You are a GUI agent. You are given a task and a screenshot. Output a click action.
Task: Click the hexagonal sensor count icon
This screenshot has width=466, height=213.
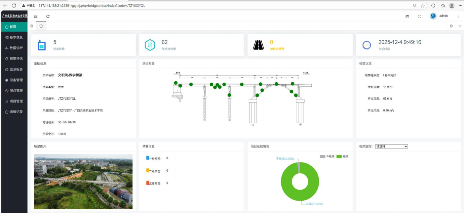tap(150, 45)
